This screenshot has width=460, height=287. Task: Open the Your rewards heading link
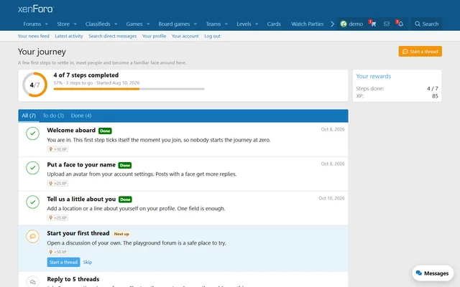coord(374,76)
